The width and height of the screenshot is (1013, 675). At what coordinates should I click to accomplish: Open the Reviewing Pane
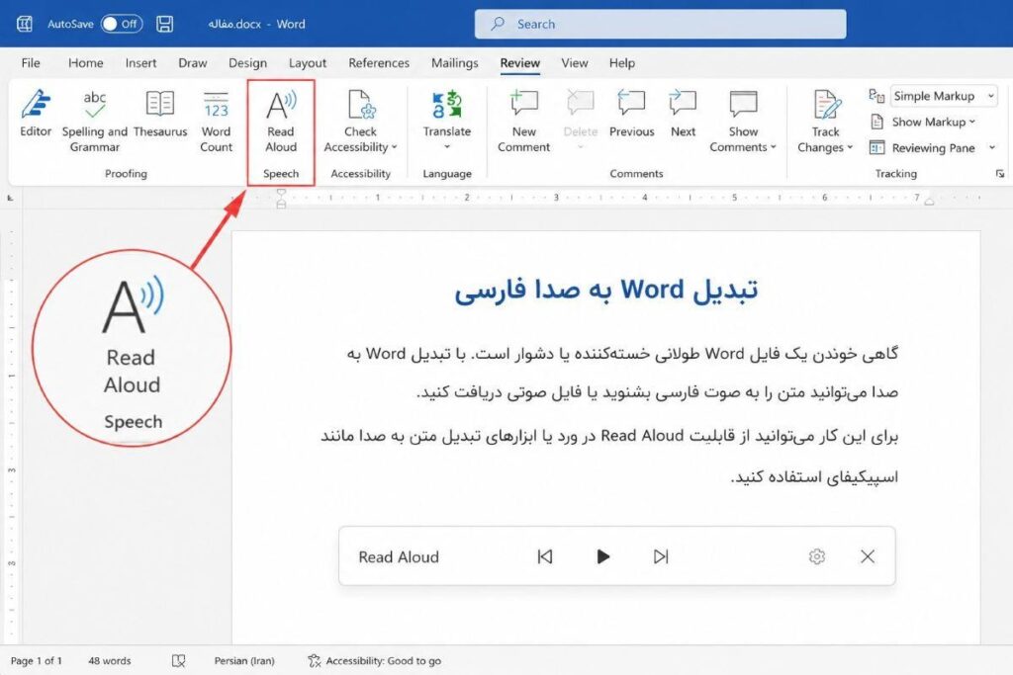click(923, 148)
